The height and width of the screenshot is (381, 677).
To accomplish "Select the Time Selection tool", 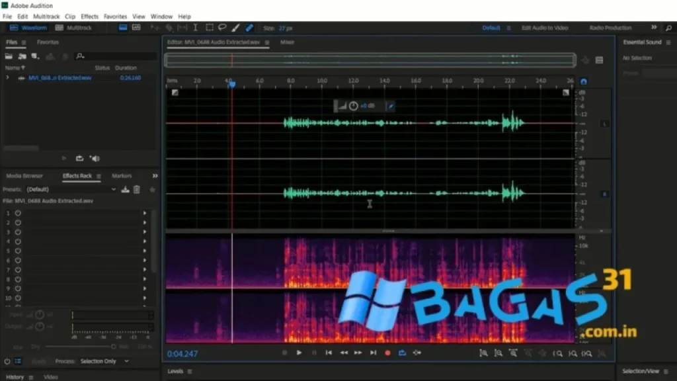I will (195, 28).
